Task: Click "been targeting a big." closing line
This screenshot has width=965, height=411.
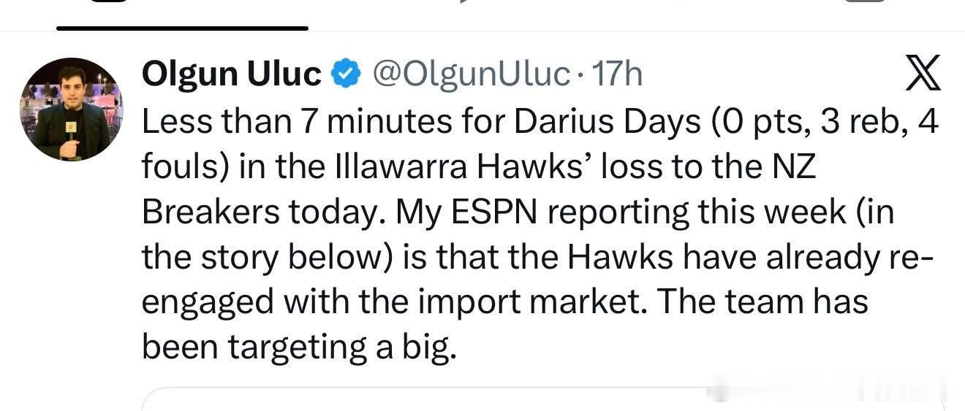Action: [299, 348]
